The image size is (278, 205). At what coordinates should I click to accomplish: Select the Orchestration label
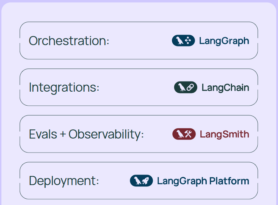(69, 41)
